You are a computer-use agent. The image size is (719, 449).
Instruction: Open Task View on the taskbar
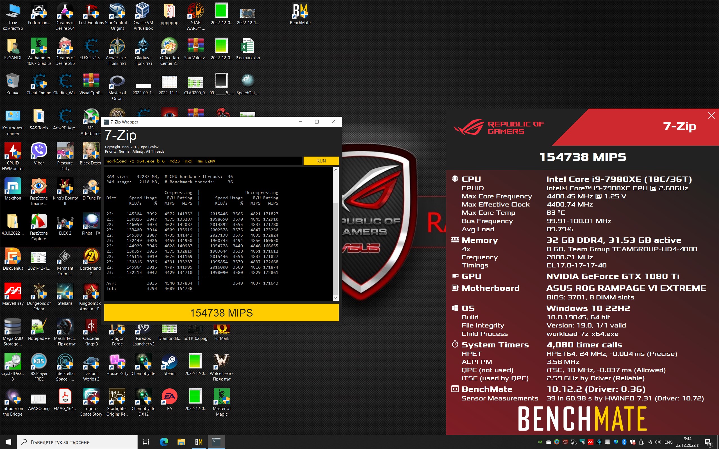click(x=146, y=442)
